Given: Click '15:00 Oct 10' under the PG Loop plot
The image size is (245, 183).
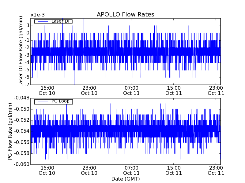Looking at the screenshot, I should [x=47, y=170].
